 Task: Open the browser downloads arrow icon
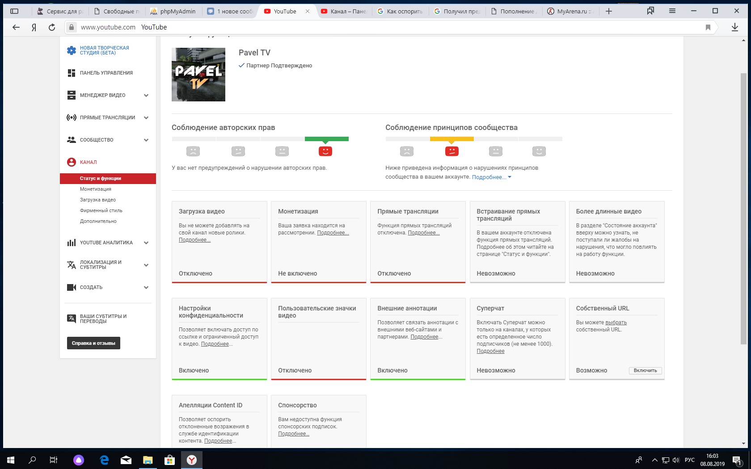click(x=735, y=27)
